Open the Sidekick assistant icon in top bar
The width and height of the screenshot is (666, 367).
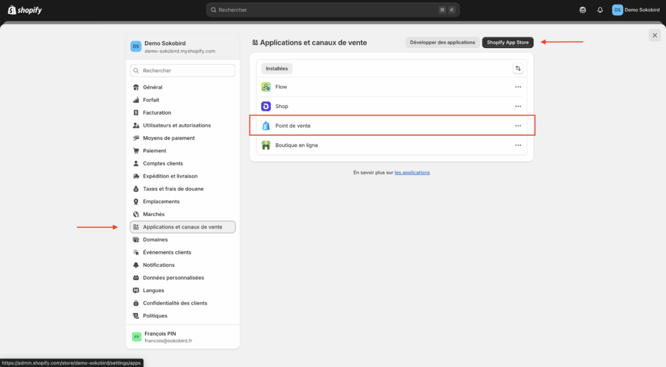click(582, 10)
